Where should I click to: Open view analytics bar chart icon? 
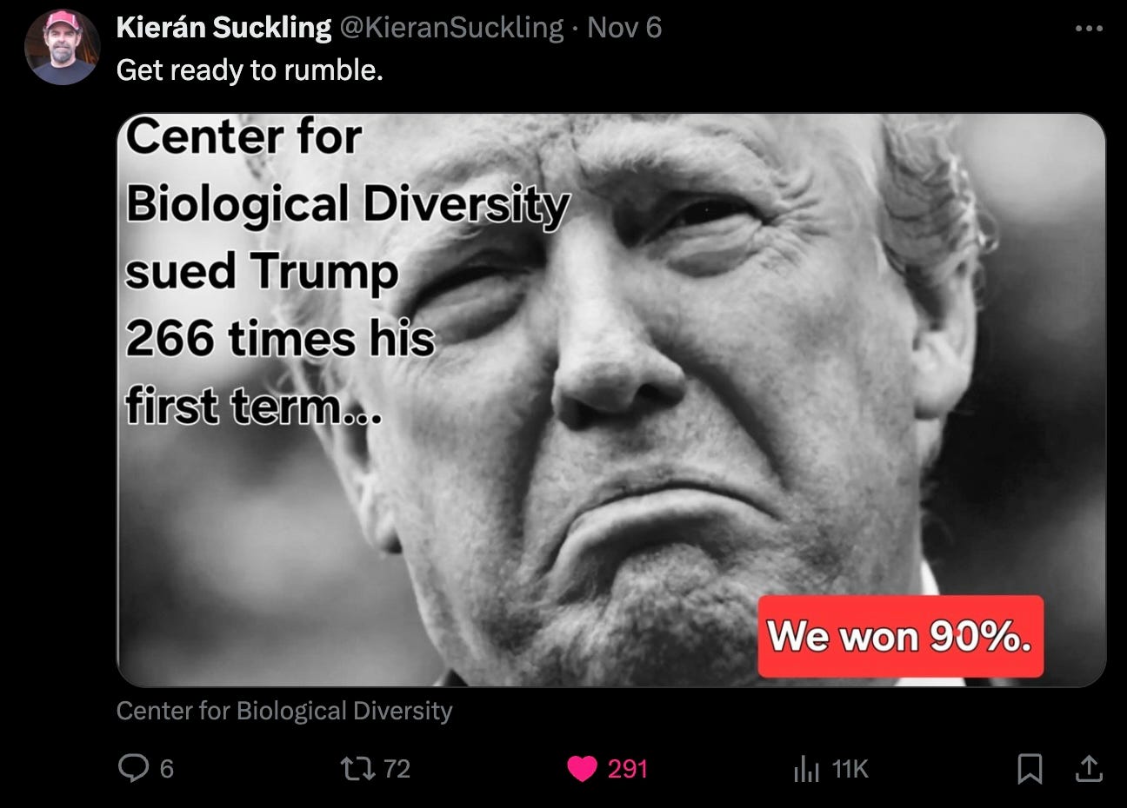(806, 769)
